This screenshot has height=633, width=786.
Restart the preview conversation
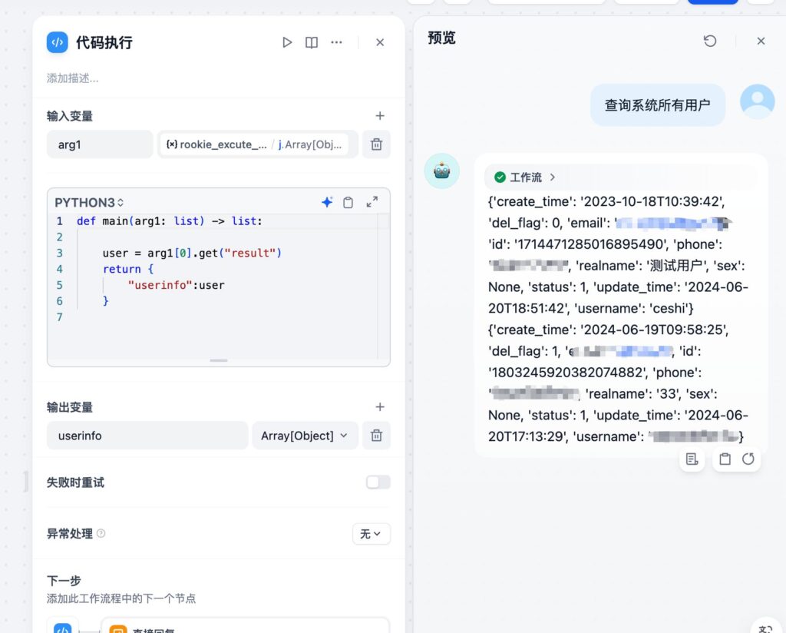click(x=710, y=41)
